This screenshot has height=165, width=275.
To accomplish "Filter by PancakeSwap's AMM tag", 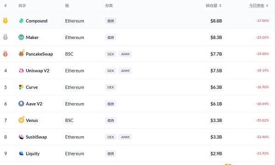I will [125, 54].
